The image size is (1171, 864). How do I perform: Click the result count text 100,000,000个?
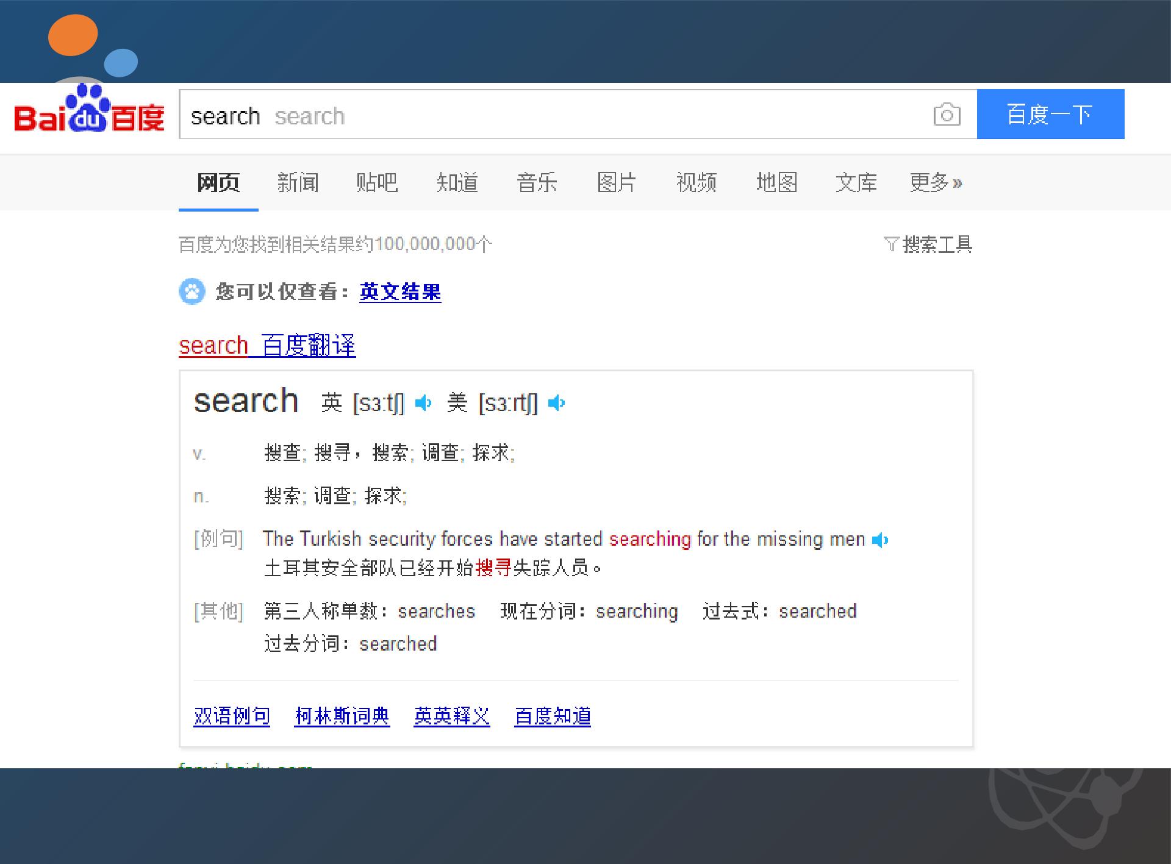tap(433, 245)
